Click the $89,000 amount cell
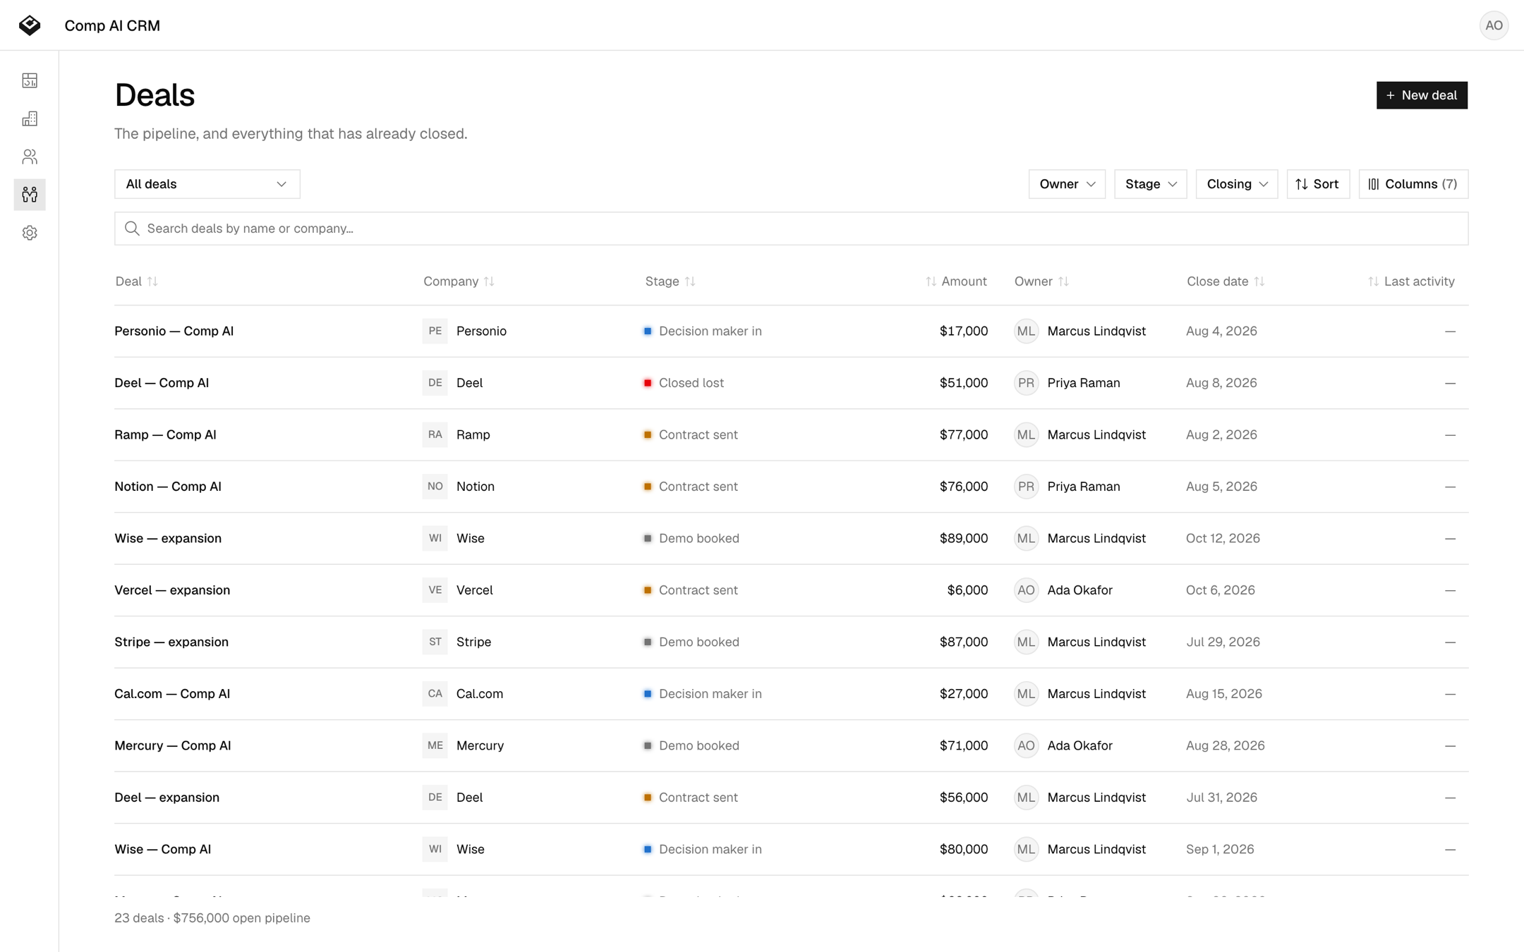 coord(963,538)
